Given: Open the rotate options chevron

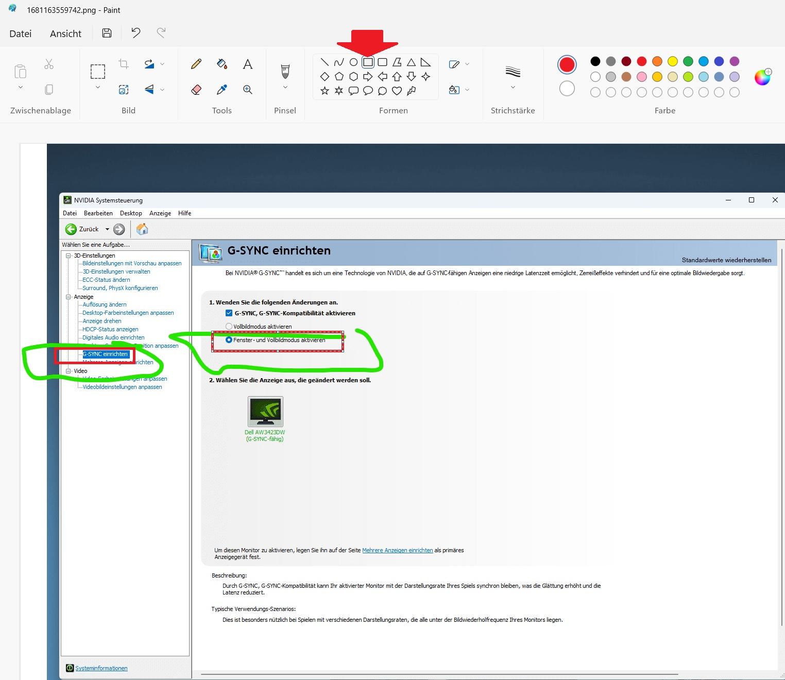Looking at the screenshot, I should [162, 64].
